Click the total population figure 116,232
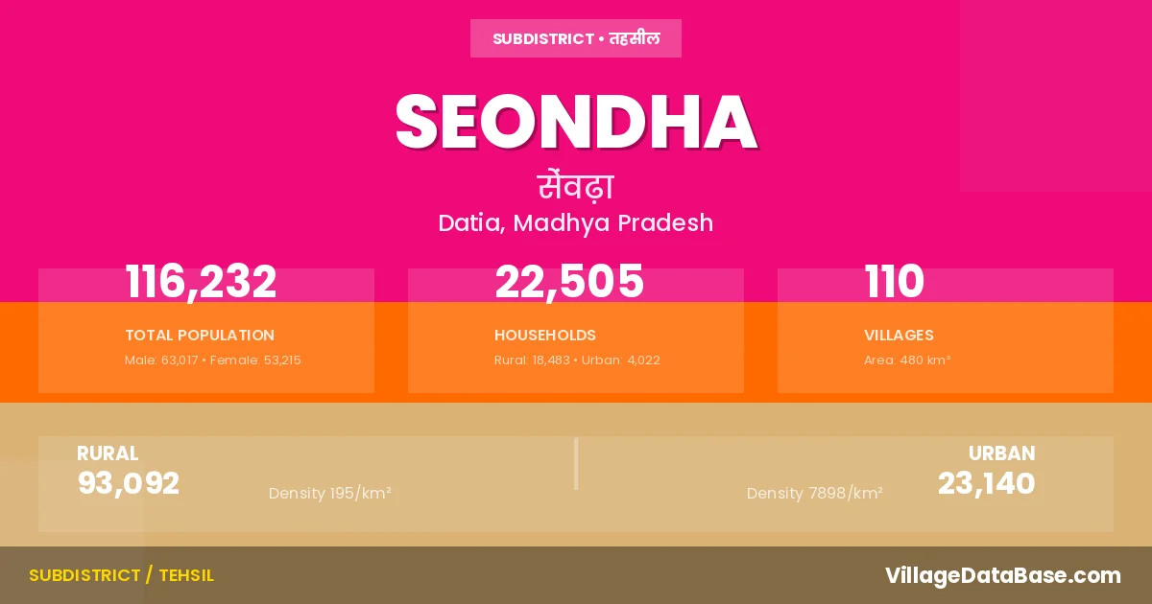1152x604 pixels. (x=201, y=282)
